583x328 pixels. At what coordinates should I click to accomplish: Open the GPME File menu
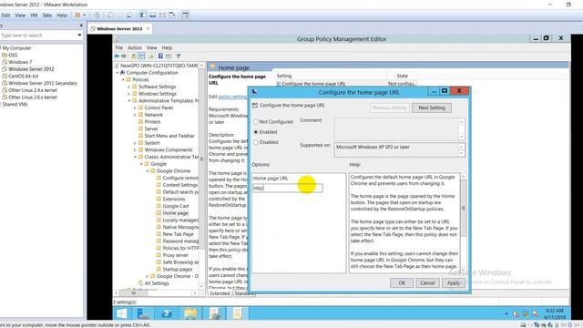(x=119, y=48)
